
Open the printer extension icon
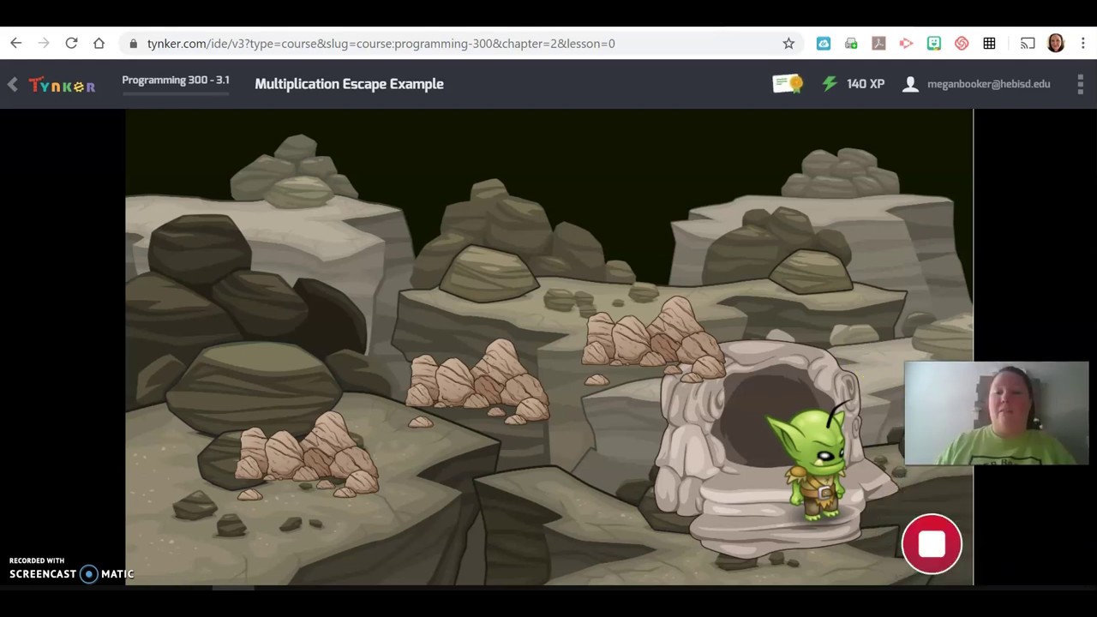point(851,43)
